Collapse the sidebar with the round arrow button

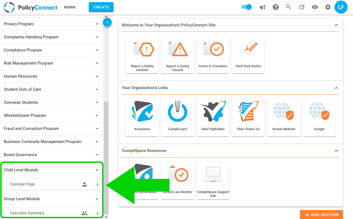(107, 22)
